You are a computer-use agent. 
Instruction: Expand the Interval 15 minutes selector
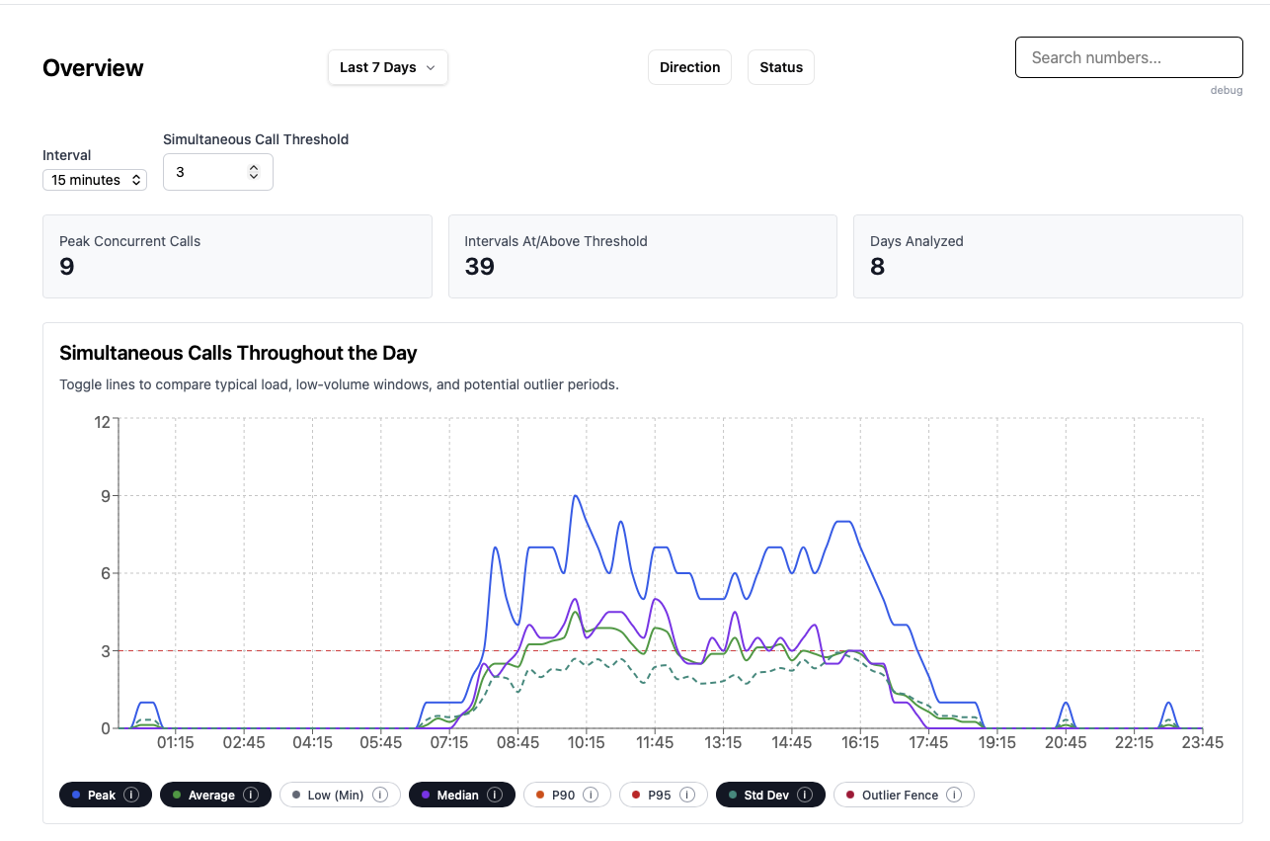tap(95, 180)
